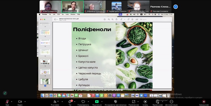The width and height of the screenshot is (211, 106).
Task: Select page 16 thumbnail in the sidebar
Action: click(45, 72)
